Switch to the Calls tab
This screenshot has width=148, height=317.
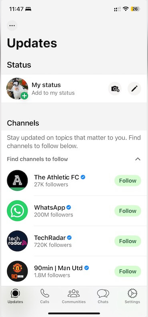coord(45,296)
